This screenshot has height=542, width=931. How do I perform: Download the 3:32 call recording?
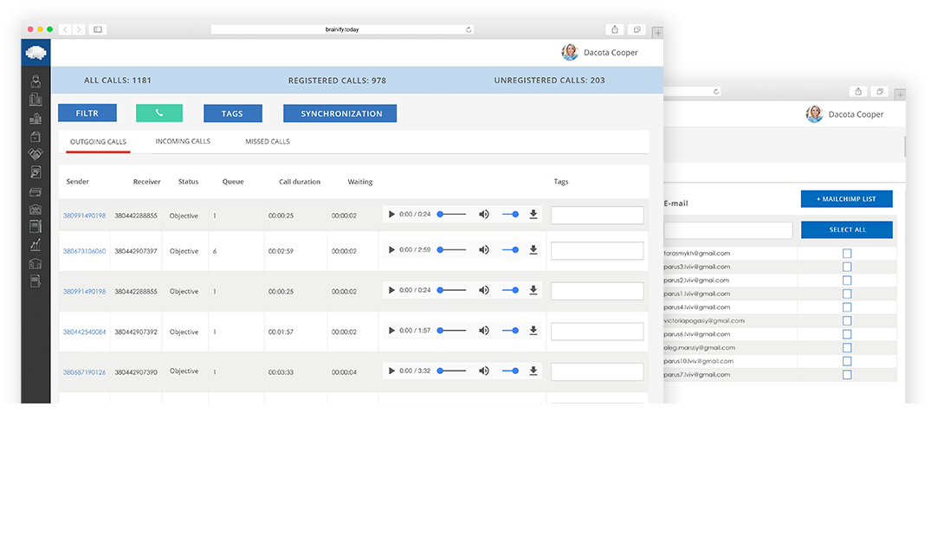point(533,371)
